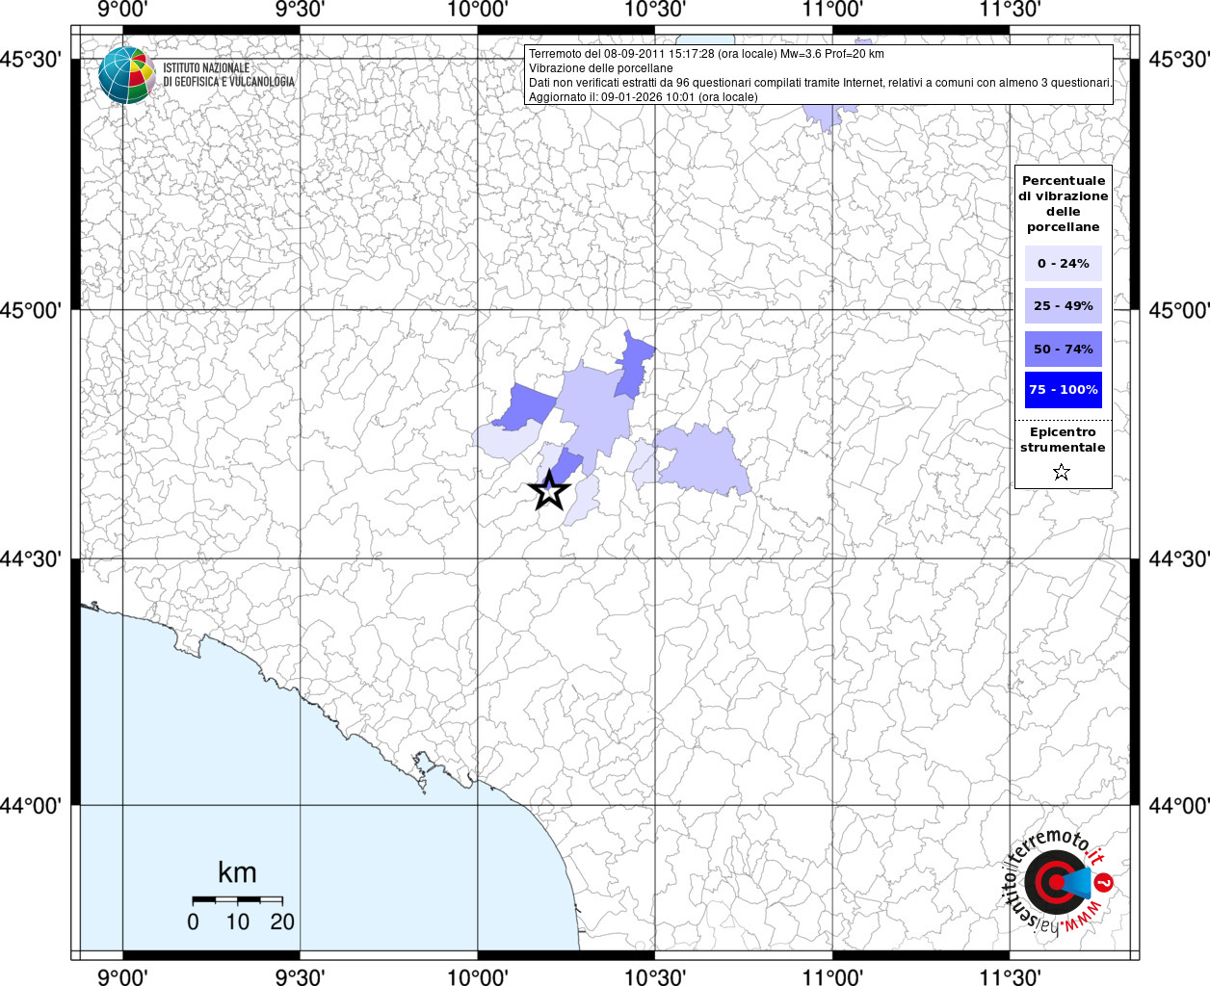Click the 'Aggiornato il: 09-01-2026' line

point(644,97)
